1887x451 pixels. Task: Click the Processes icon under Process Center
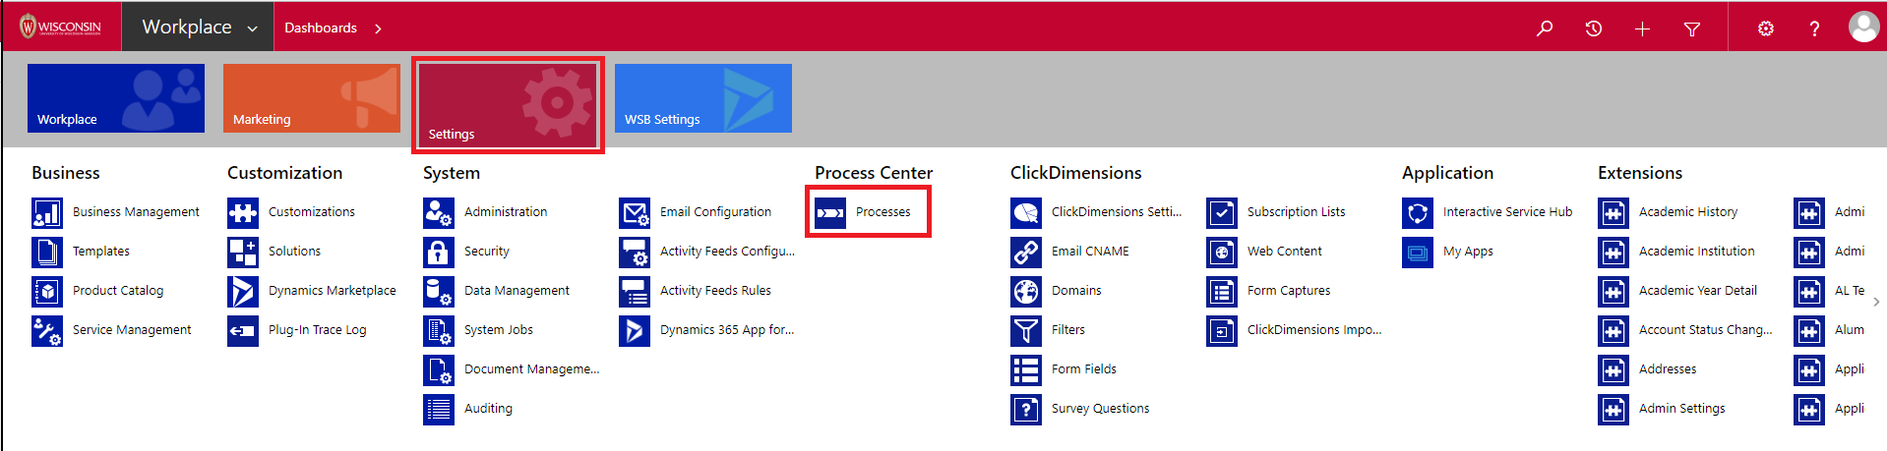click(x=830, y=212)
